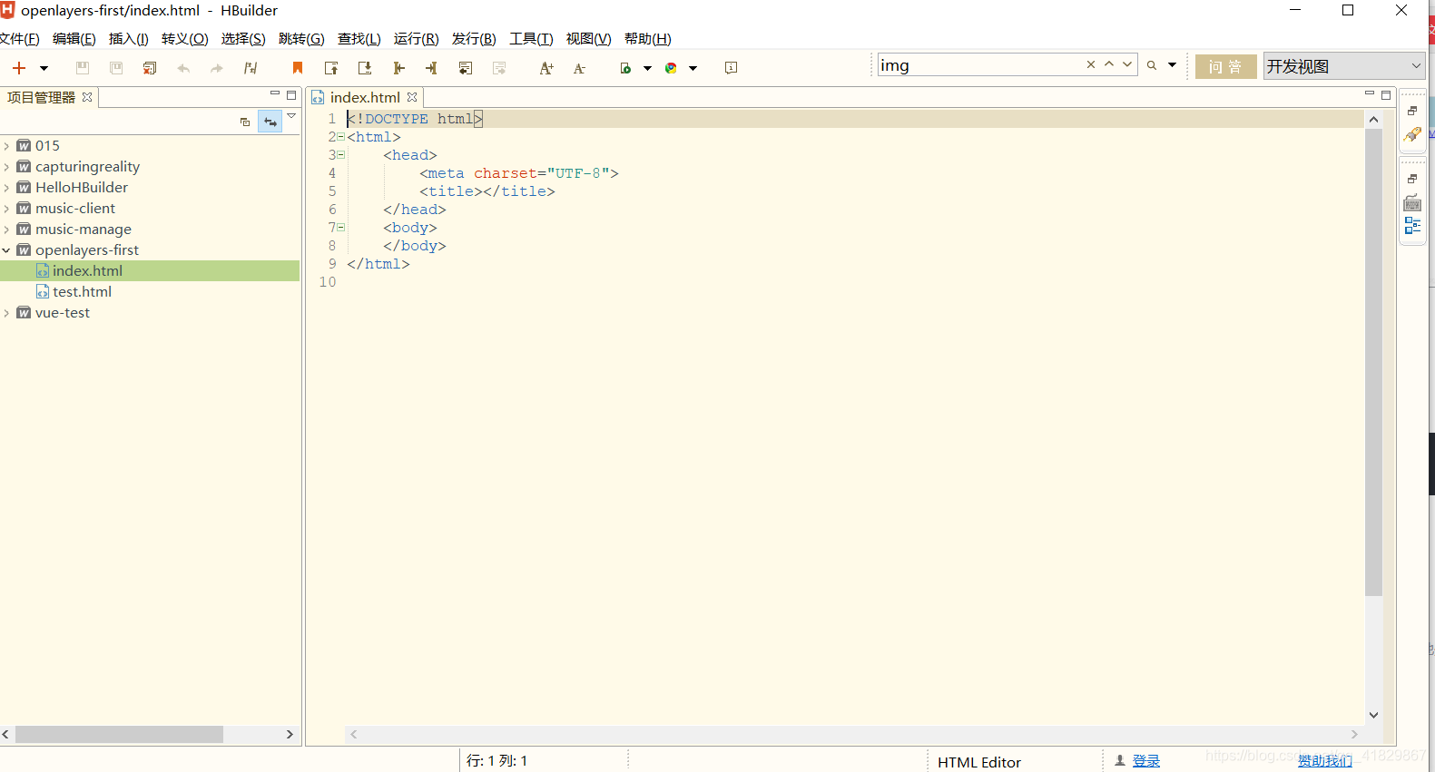The height and width of the screenshot is (772, 1435).
Task: Click the document with up-arrow icon
Action: click(331, 68)
